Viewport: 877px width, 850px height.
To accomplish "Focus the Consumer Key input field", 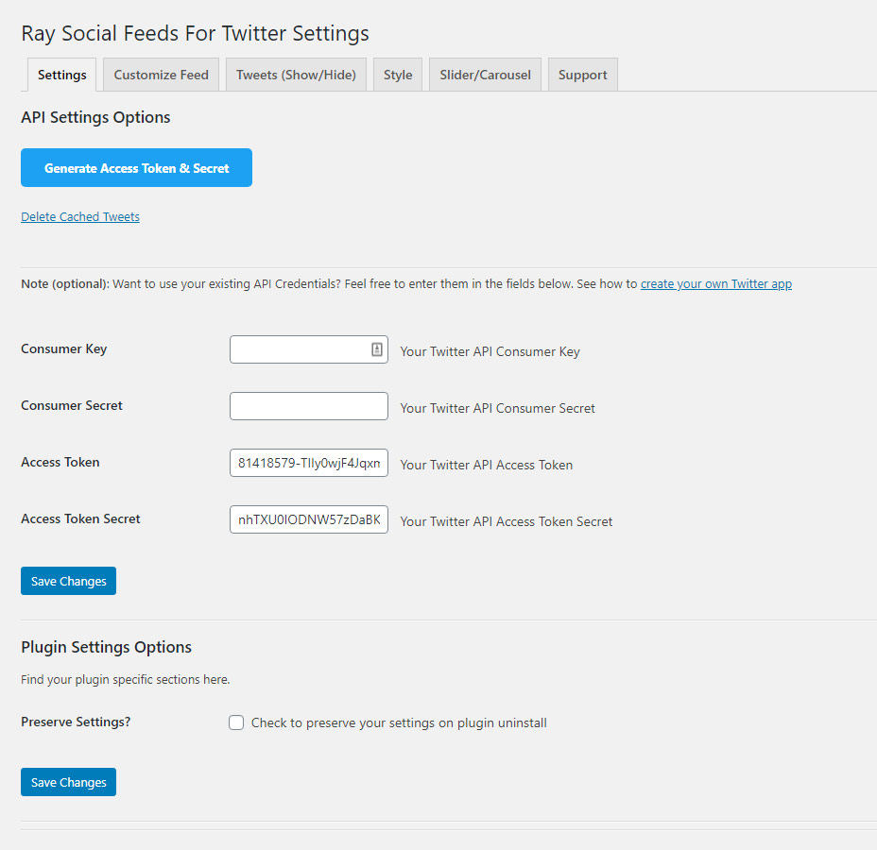I will tap(309, 349).
